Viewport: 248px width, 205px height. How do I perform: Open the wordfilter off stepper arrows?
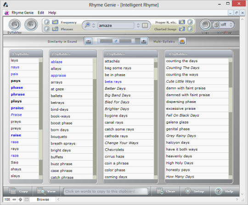tap(231, 25)
